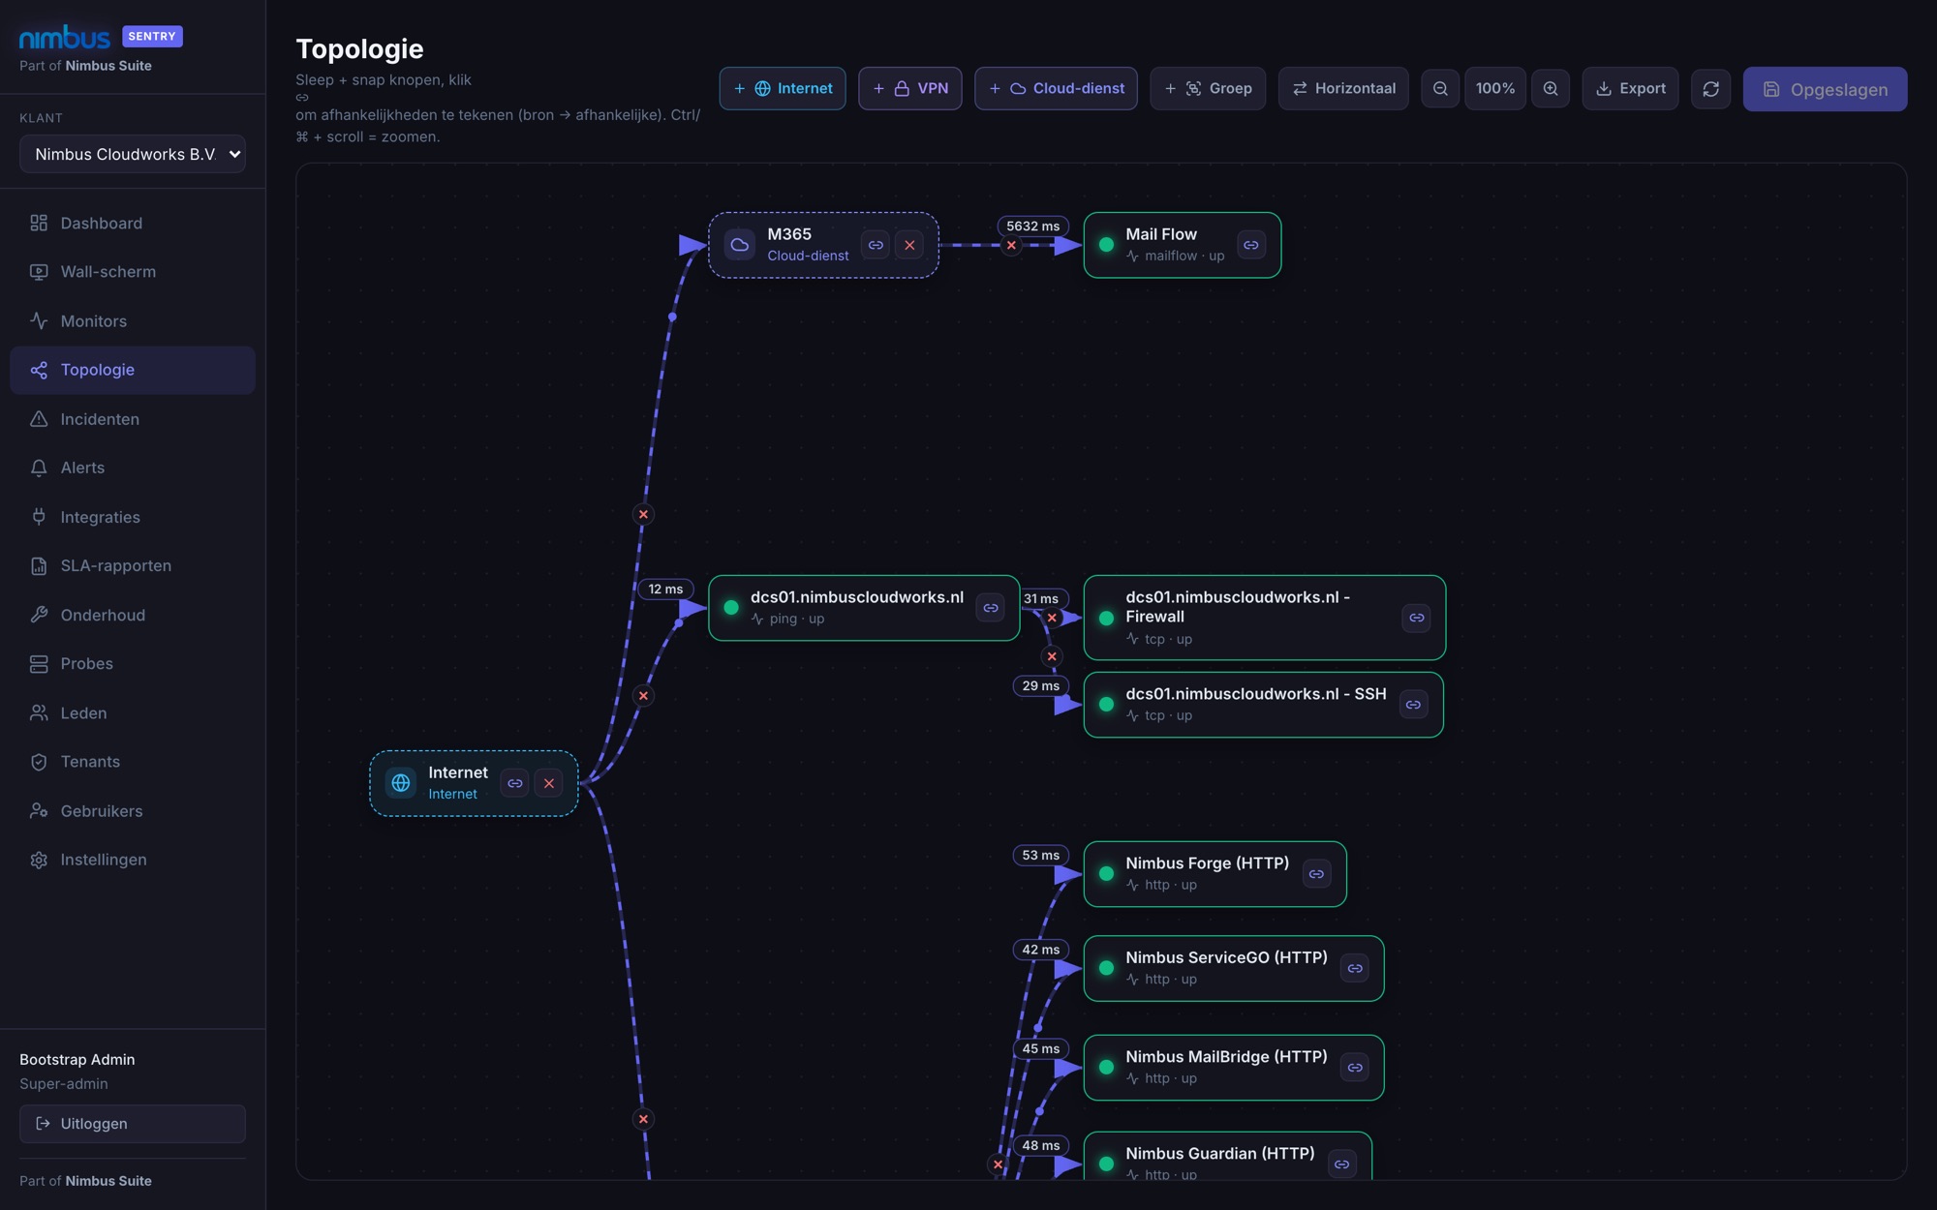Click the Mail Flow green status dot
This screenshot has height=1210, width=1937.
1106,245
